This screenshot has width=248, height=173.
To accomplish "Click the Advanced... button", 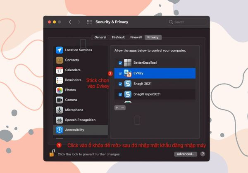I will tap(186, 154).
